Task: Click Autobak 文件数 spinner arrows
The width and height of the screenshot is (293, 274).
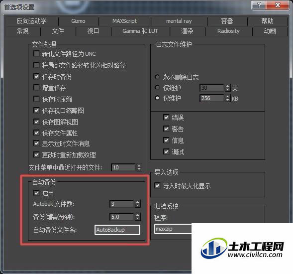Action: click(x=138, y=204)
